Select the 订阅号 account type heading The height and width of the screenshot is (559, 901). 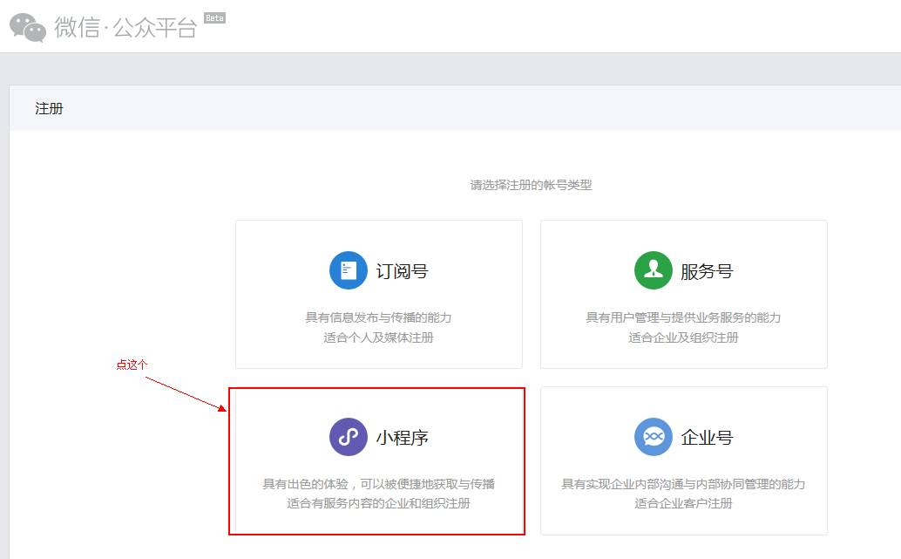tap(403, 271)
